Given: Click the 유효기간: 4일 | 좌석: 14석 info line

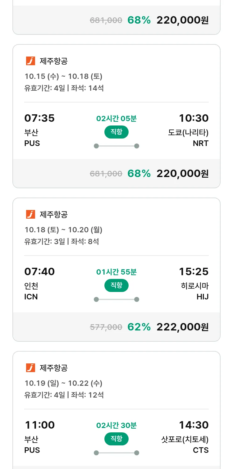Looking at the screenshot, I should 64,88.
